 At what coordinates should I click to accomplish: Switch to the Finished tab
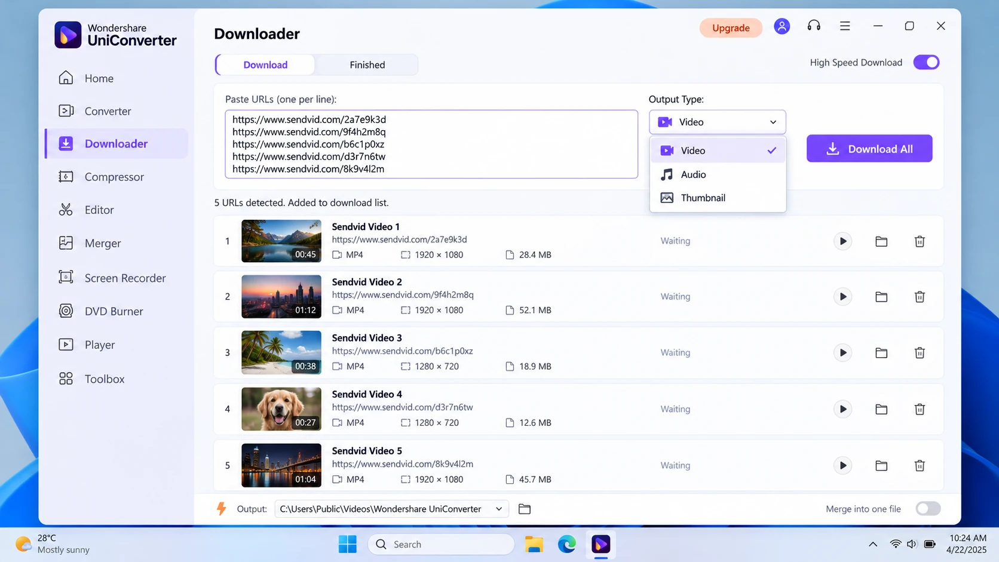pos(367,65)
